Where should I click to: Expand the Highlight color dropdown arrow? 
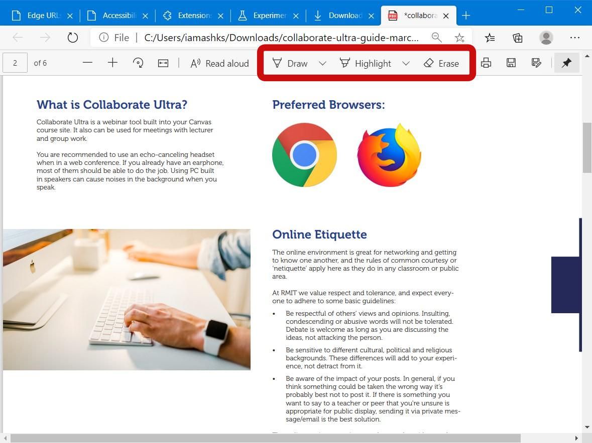pos(406,63)
